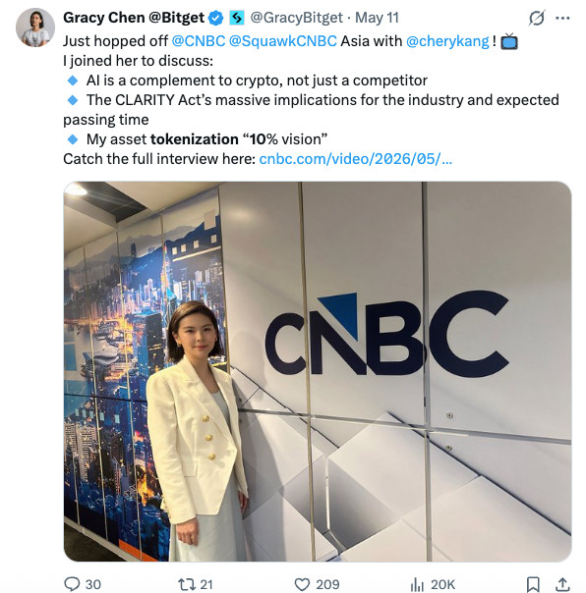Visit the @SquawkCNBC mention
Image resolution: width=586 pixels, height=593 pixels.
tap(282, 41)
